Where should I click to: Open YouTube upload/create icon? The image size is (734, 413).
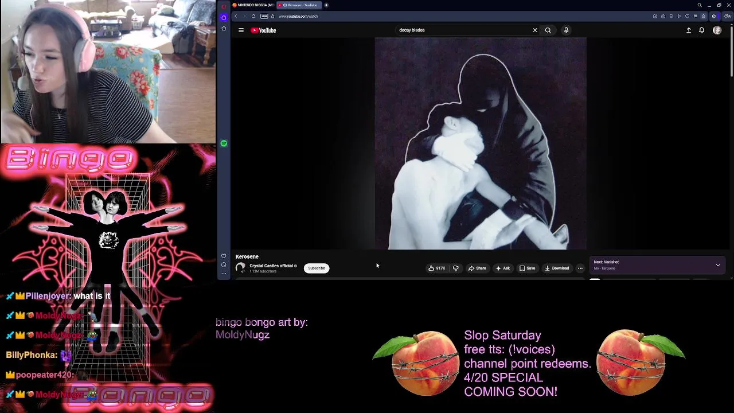coord(689,30)
